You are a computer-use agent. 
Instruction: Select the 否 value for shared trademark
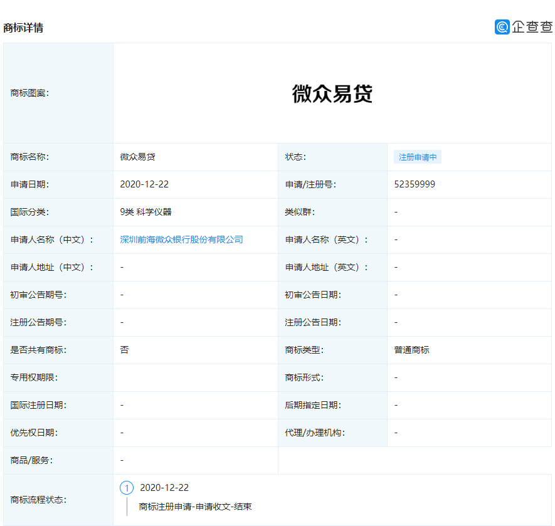[124, 350]
